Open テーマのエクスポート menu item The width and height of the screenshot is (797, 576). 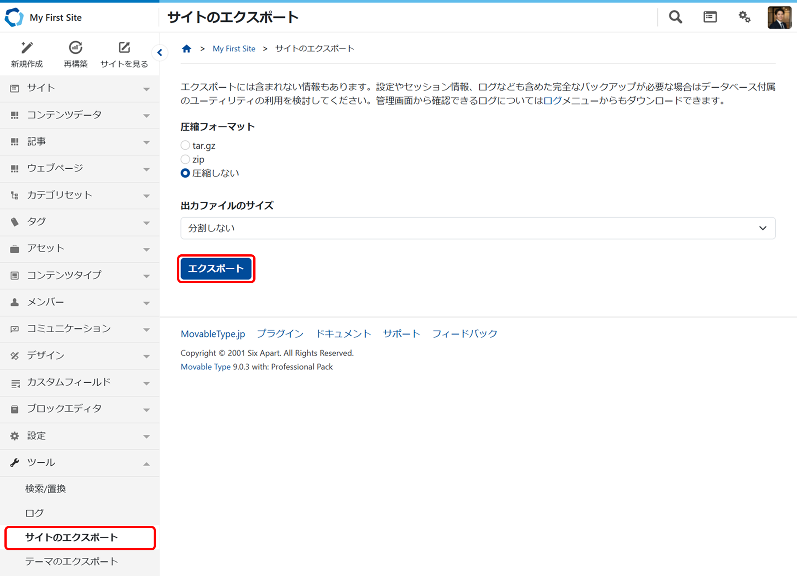pyautogui.click(x=71, y=561)
